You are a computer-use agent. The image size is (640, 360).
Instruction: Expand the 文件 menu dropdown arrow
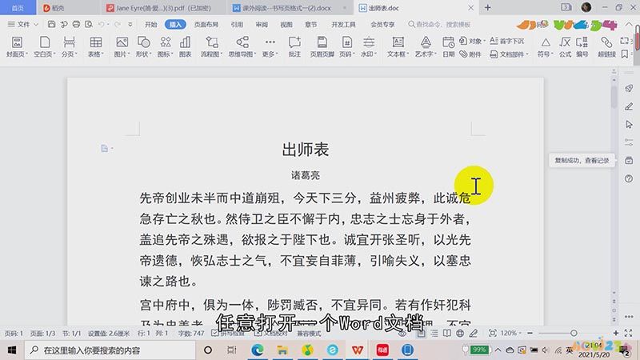tap(36, 25)
